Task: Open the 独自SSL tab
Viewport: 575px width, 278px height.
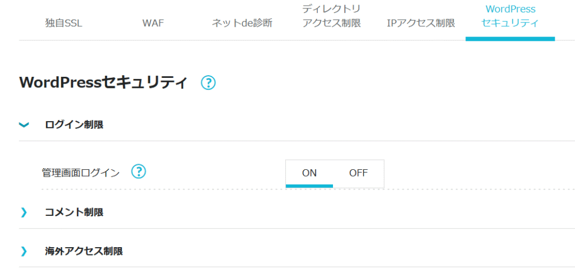Action: click(x=63, y=24)
